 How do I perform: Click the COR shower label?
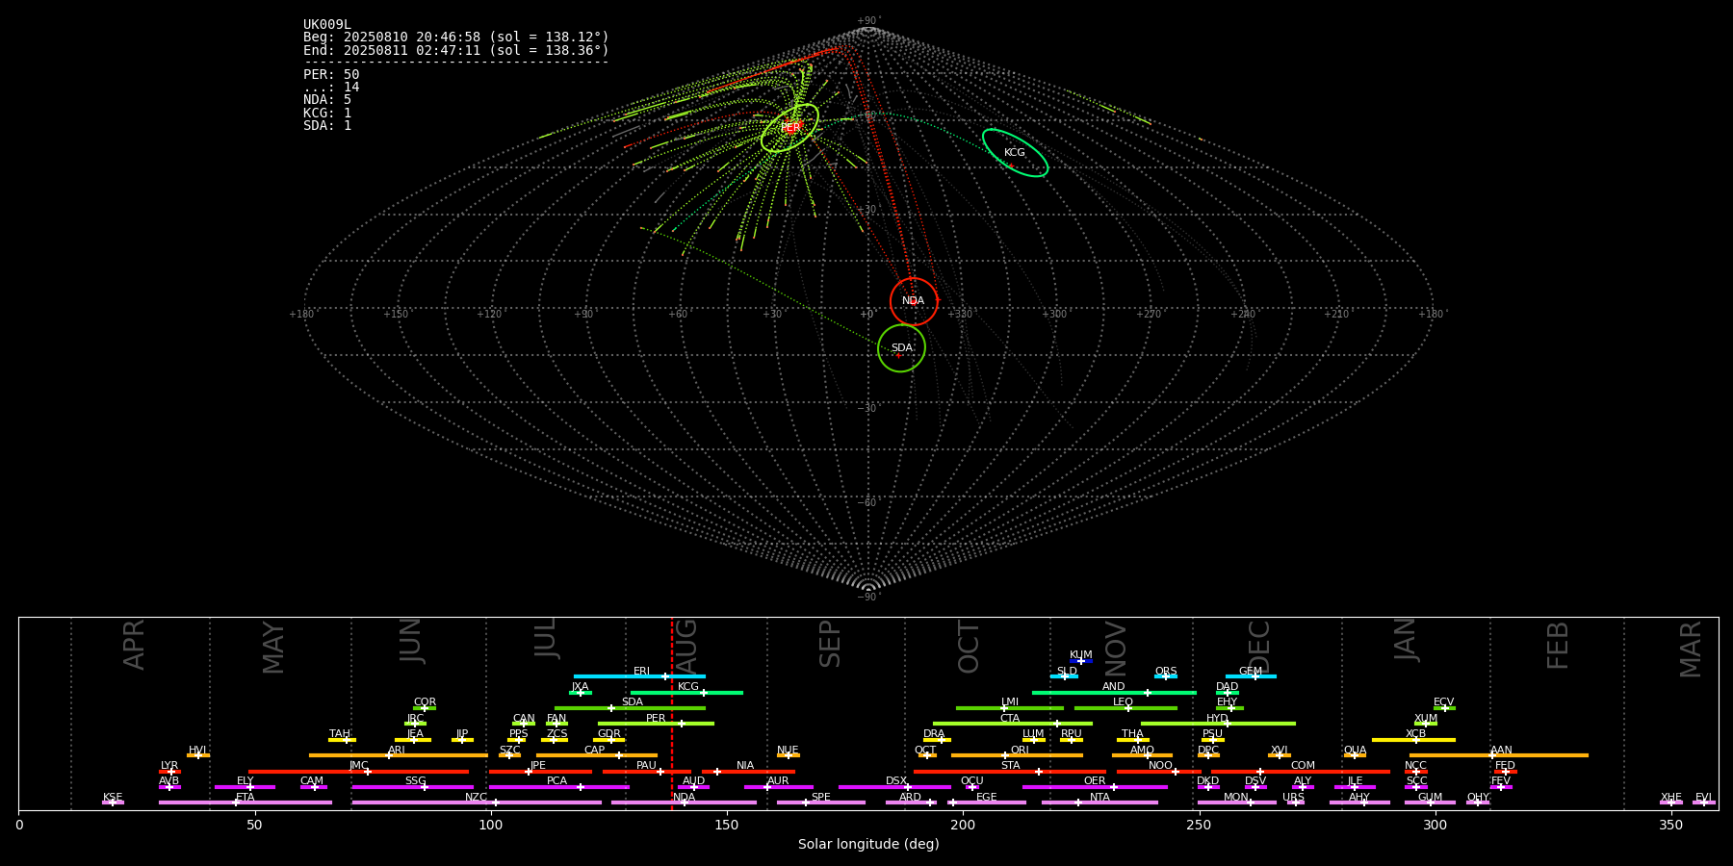[425, 702]
